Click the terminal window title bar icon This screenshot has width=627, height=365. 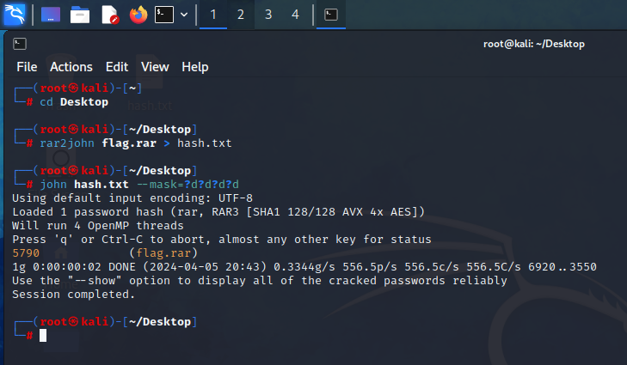click(20, 44)
